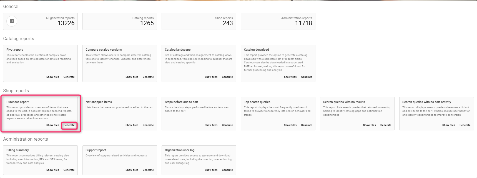
Task: Show files for Search queries with no cart activity
Action: (448, 125)
